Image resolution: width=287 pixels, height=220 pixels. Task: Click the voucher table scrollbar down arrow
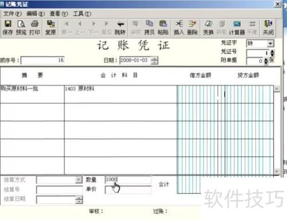277,171
